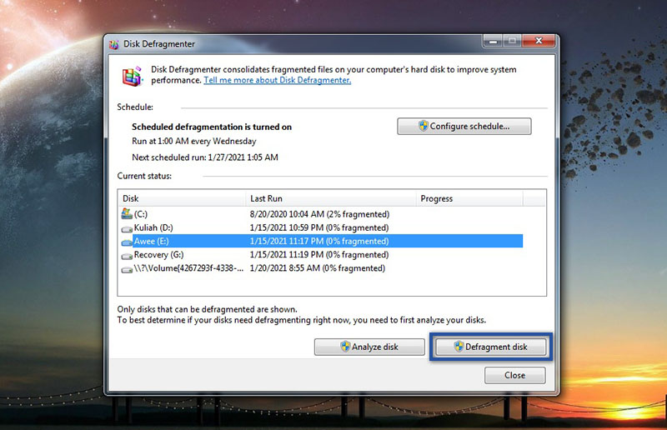Click the shield icon on Analyze disk
Viewport: 667px width, 430px height.
[x=344, y=347]
